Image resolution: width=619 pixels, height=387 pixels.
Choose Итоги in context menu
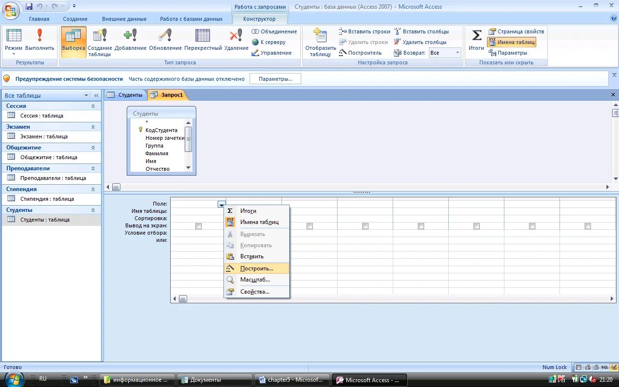[x=257, y=211]
